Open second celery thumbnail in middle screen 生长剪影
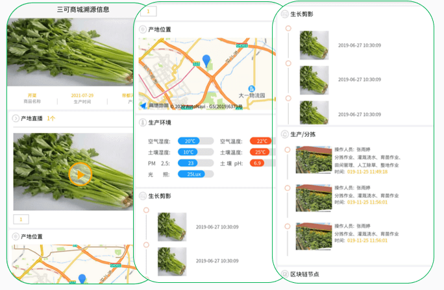Viewport: 444px width, 290px height. coord(172,261)
